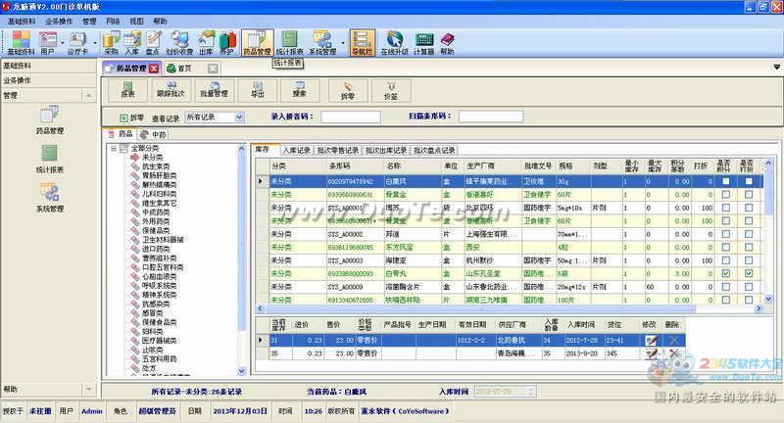Click the 入库 stock-in toolbar icon
Image resolution: width=784 pixels, height=423 pixels.
tap(132, 42)
